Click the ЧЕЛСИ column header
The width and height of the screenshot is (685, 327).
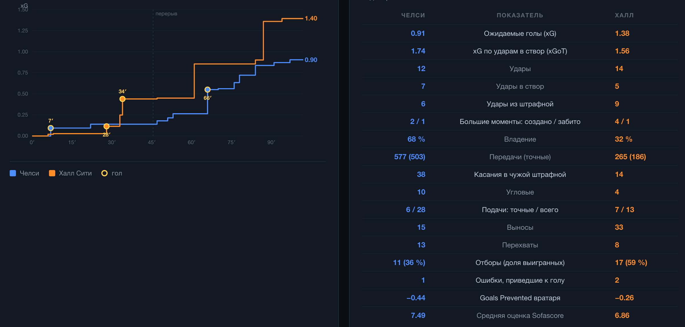tap(413, 15)
